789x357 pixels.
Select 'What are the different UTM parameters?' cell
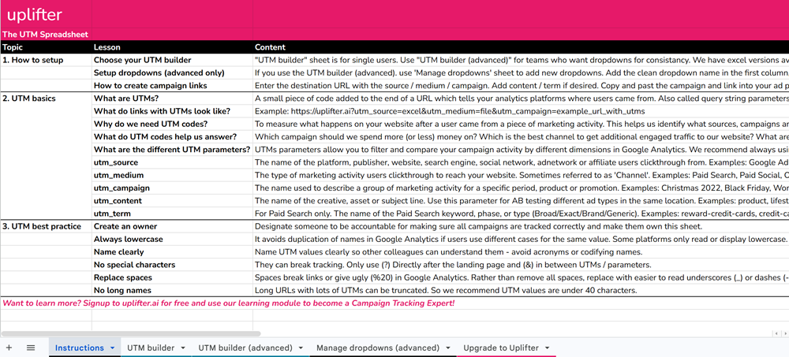click(172, 149)
